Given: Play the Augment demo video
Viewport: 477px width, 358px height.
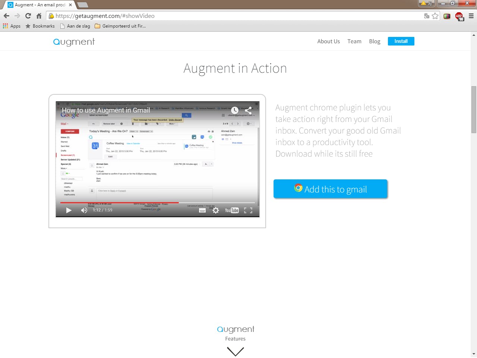Looking at the screenshot, I should (x=69, y=210).
